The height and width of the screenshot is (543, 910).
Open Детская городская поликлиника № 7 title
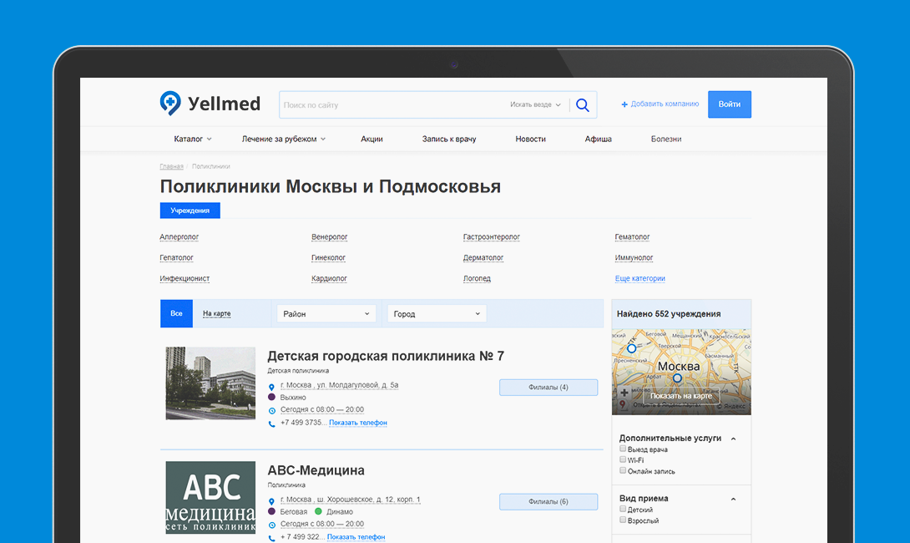coord(386,356)
